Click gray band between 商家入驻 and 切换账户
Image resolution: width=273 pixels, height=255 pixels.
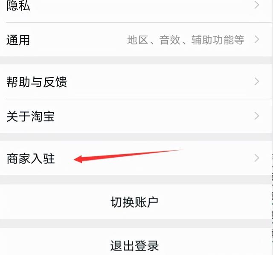click(136, 180)
